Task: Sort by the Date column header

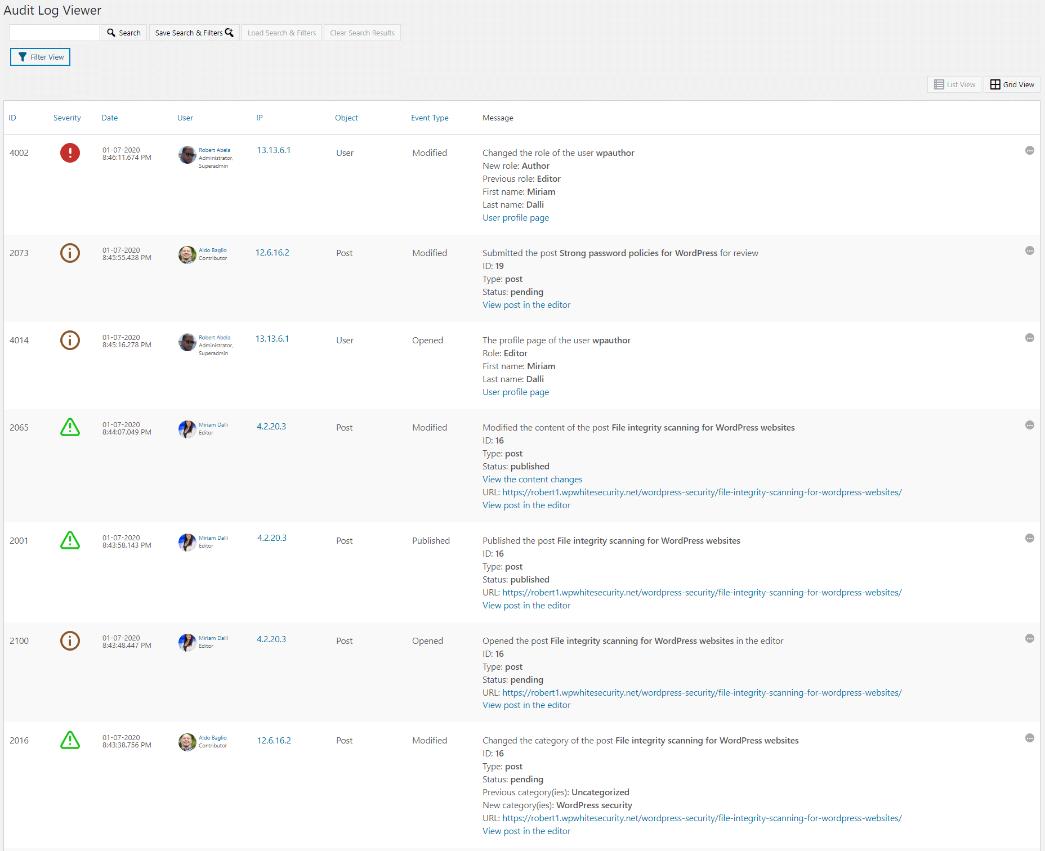Action: (110, 118)
